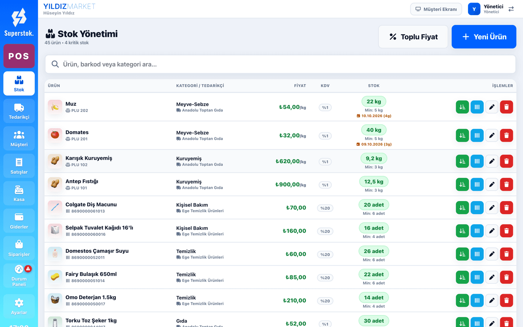Open Durum Paneli dashboard
The height and width of the screenshot is (327, 523).
tap(19, 276)
